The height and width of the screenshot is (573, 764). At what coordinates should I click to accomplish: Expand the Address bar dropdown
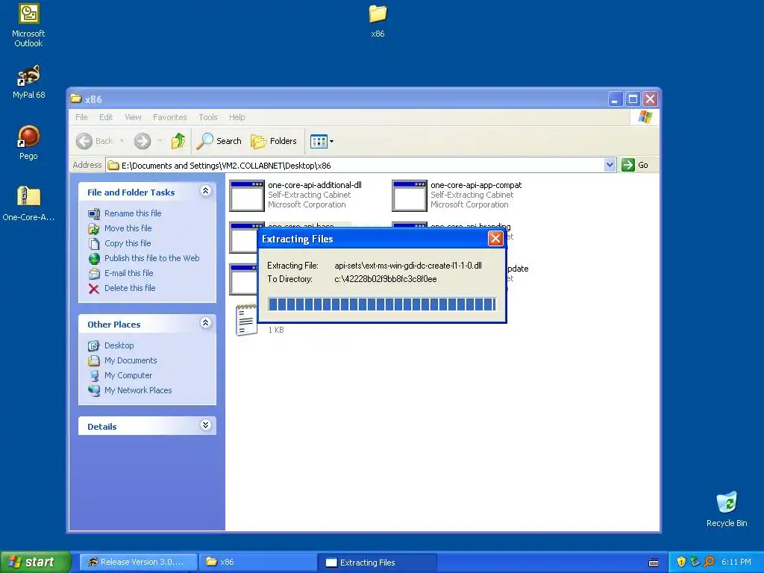pos(610,165)
